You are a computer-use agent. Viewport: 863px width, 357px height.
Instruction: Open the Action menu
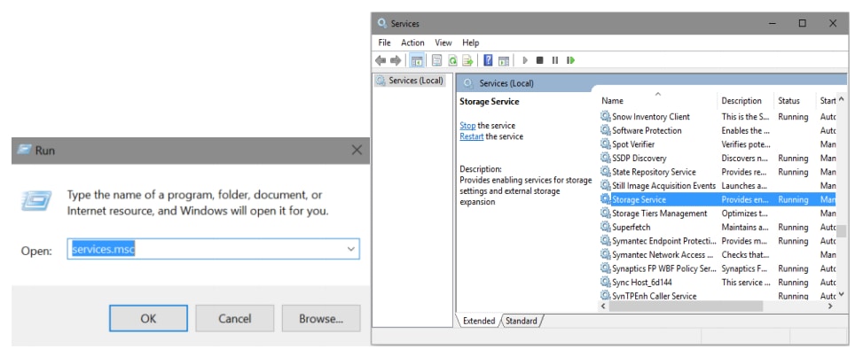click(412, 43)
